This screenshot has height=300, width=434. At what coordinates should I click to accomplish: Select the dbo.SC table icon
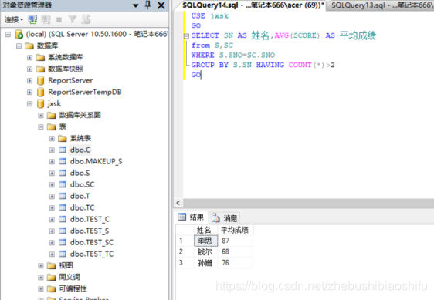pos(63,184)
